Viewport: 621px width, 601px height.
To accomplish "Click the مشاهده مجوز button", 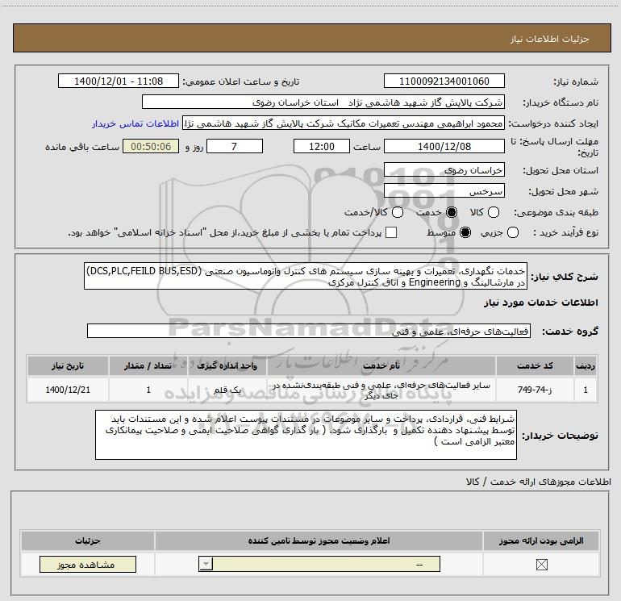I will (x=88, y=564).
